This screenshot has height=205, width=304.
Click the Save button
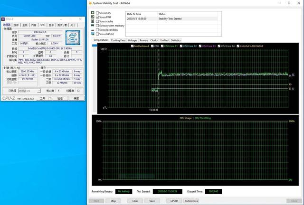(152, 201)
